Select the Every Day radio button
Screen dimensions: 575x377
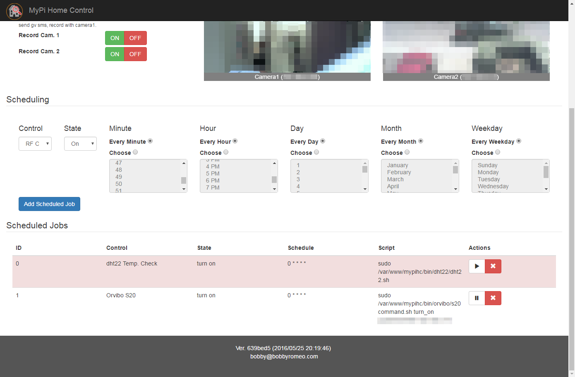323,141
